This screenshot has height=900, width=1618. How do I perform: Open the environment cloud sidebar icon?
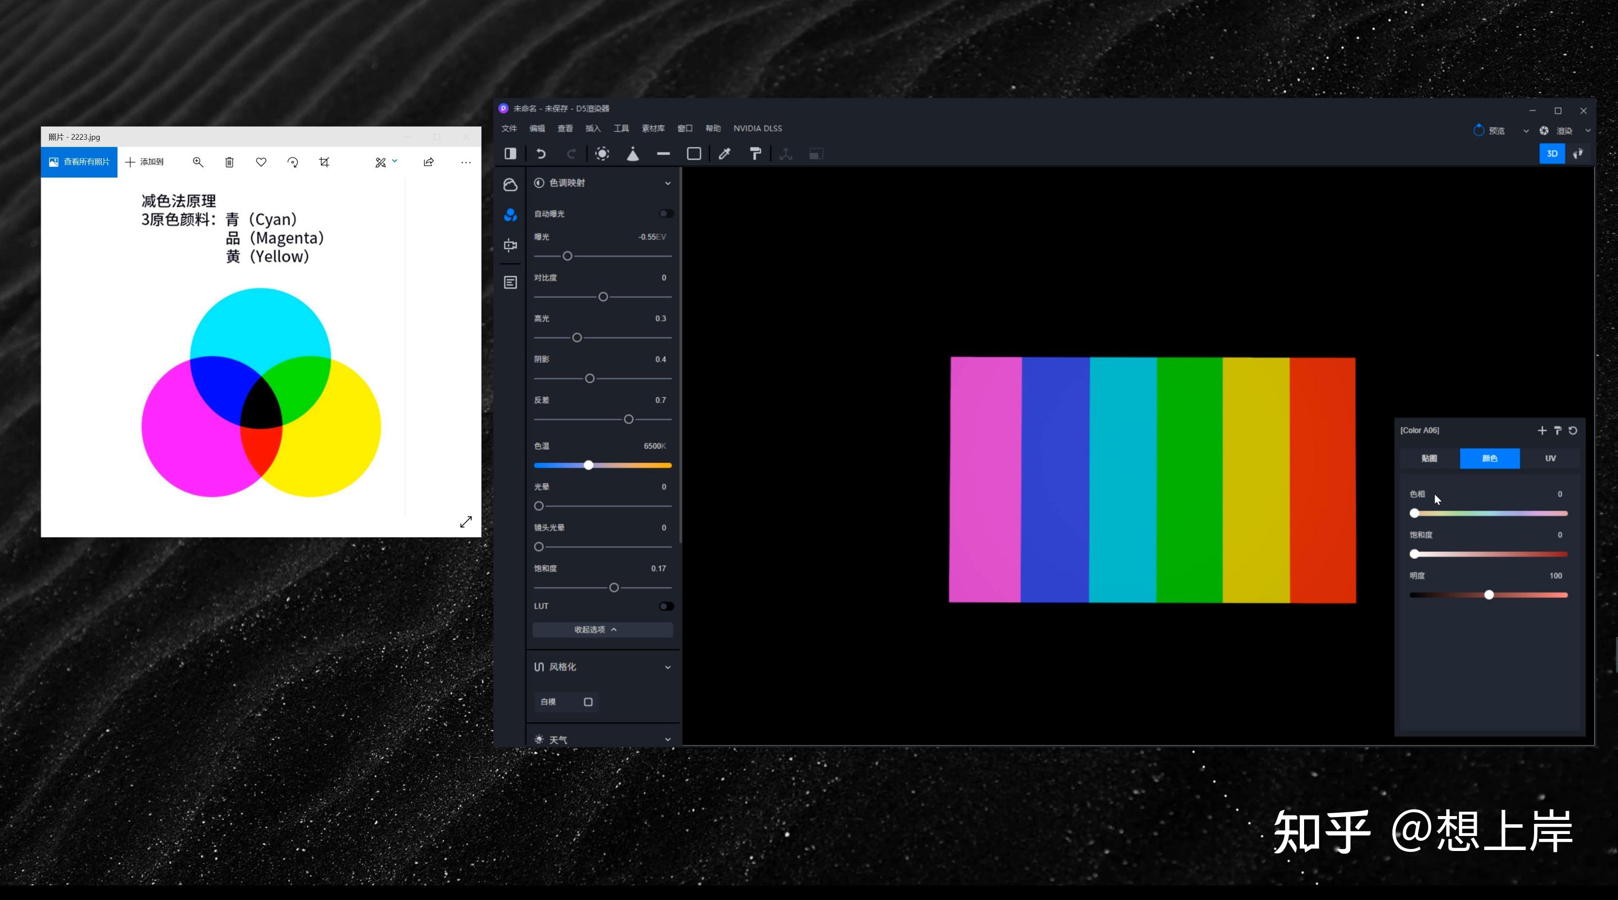(x=511, y=185)
